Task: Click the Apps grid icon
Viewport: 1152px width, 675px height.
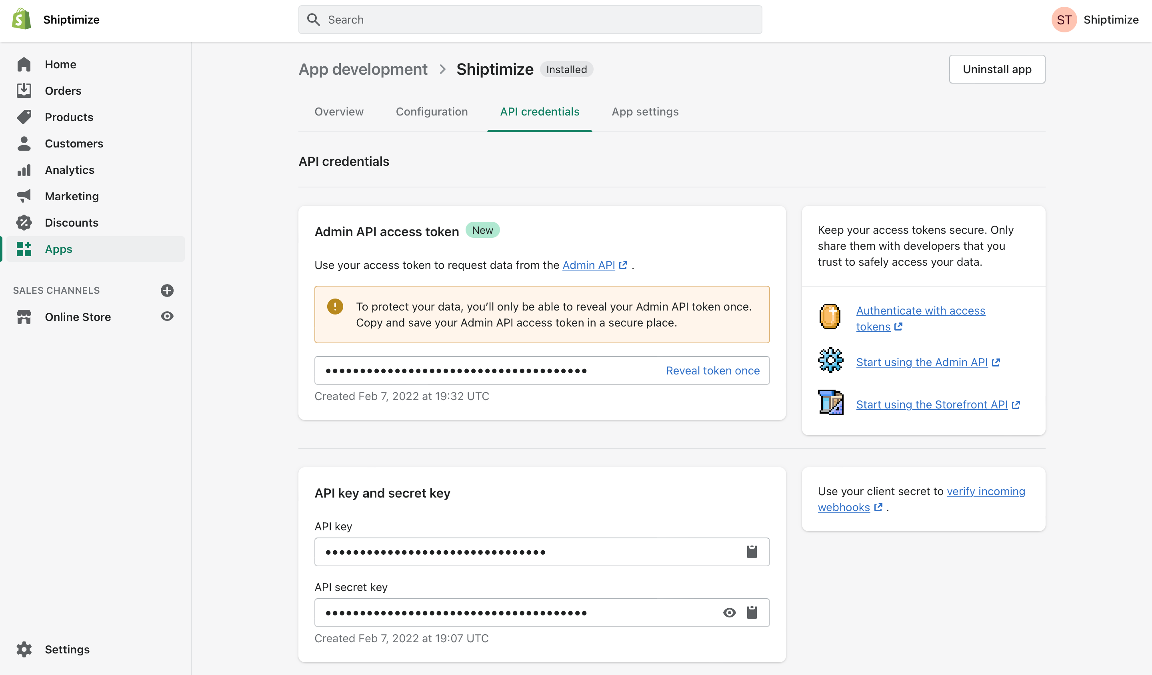Action: (24, 249)
